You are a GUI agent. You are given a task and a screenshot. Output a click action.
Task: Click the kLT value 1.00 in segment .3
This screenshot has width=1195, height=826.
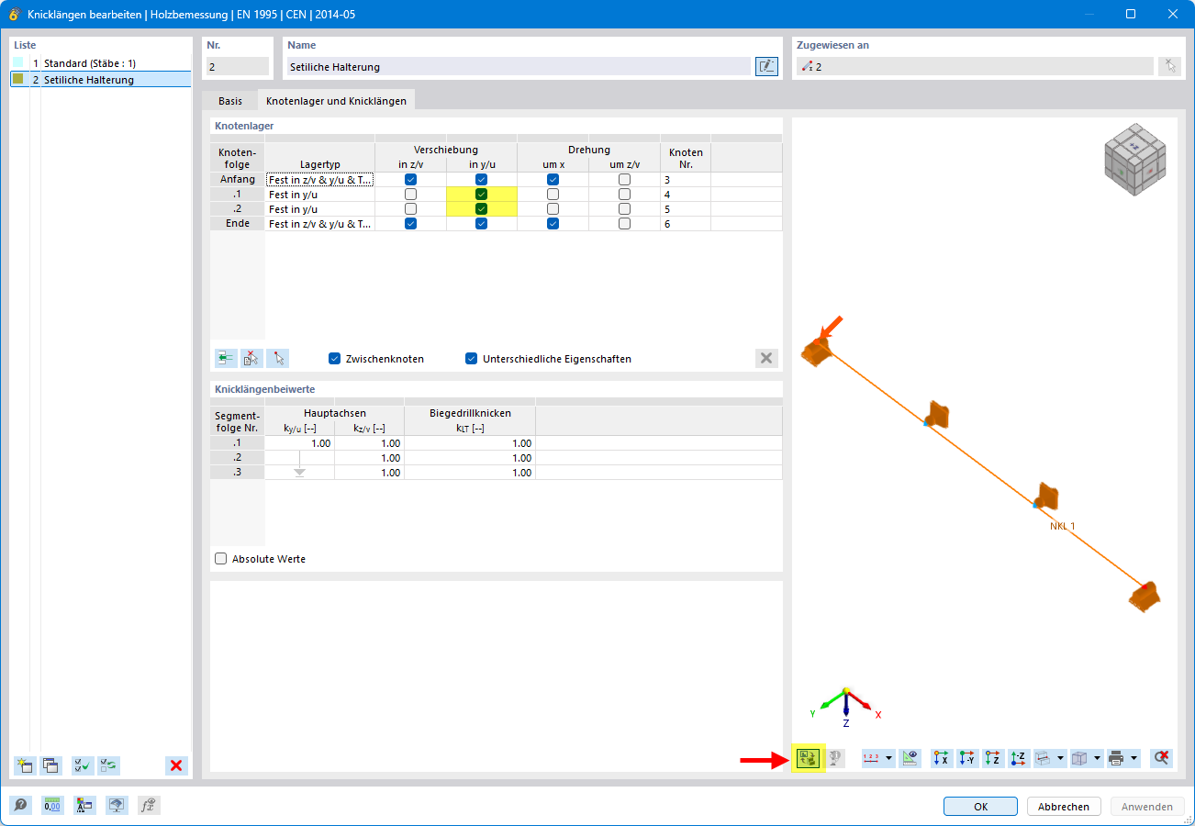470,473
